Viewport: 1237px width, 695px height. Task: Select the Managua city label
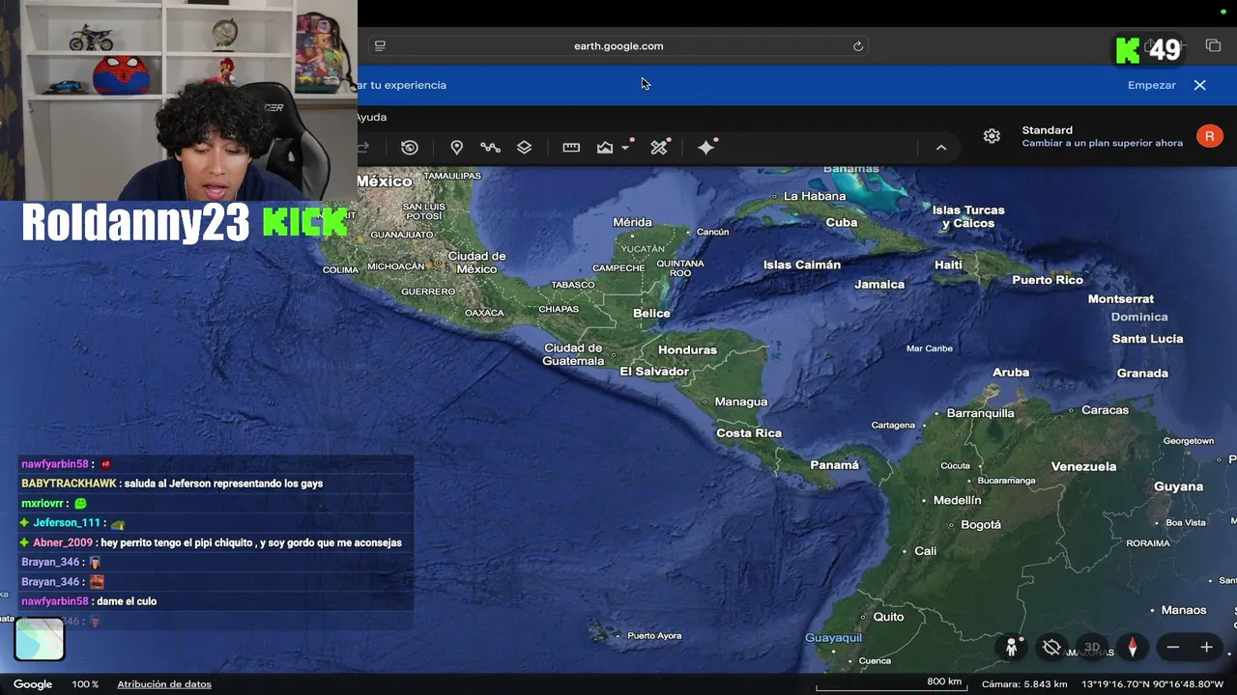click(x=740, y=402)
